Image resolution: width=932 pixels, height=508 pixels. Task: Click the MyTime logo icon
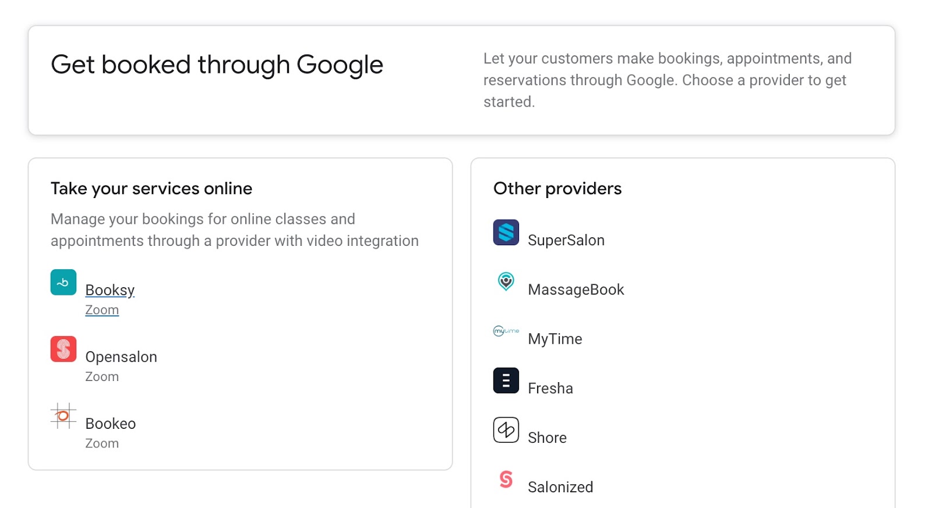[x=506, y=331]
